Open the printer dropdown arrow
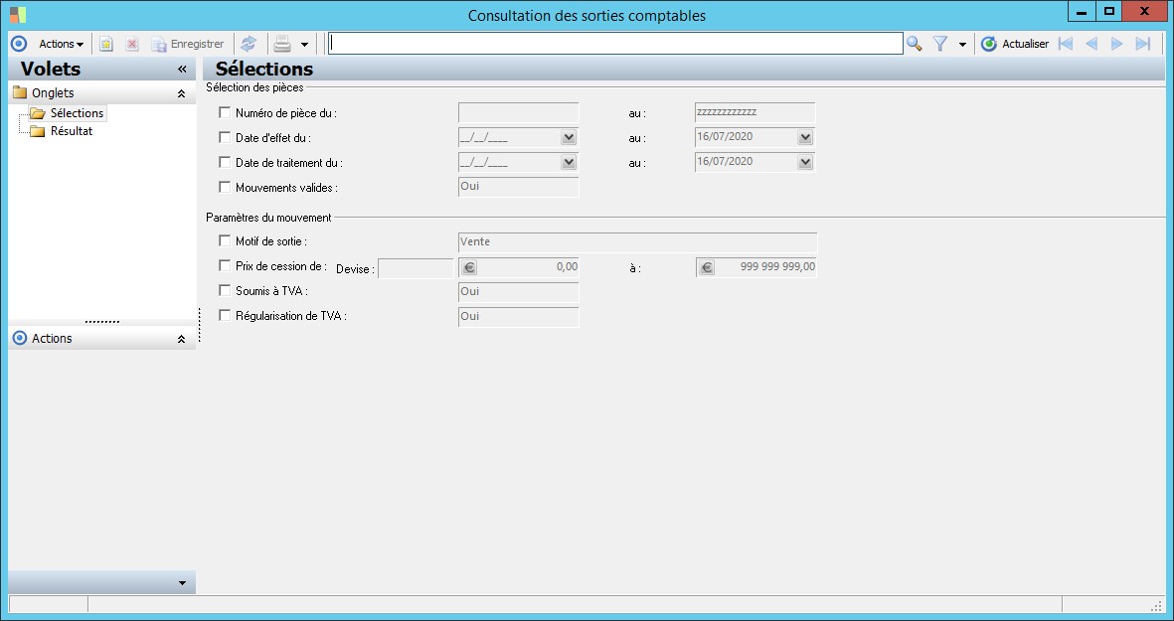 (304, 44)
